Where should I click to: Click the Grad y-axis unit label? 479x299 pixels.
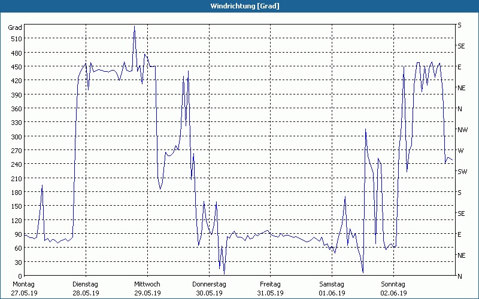coord(15,28)
